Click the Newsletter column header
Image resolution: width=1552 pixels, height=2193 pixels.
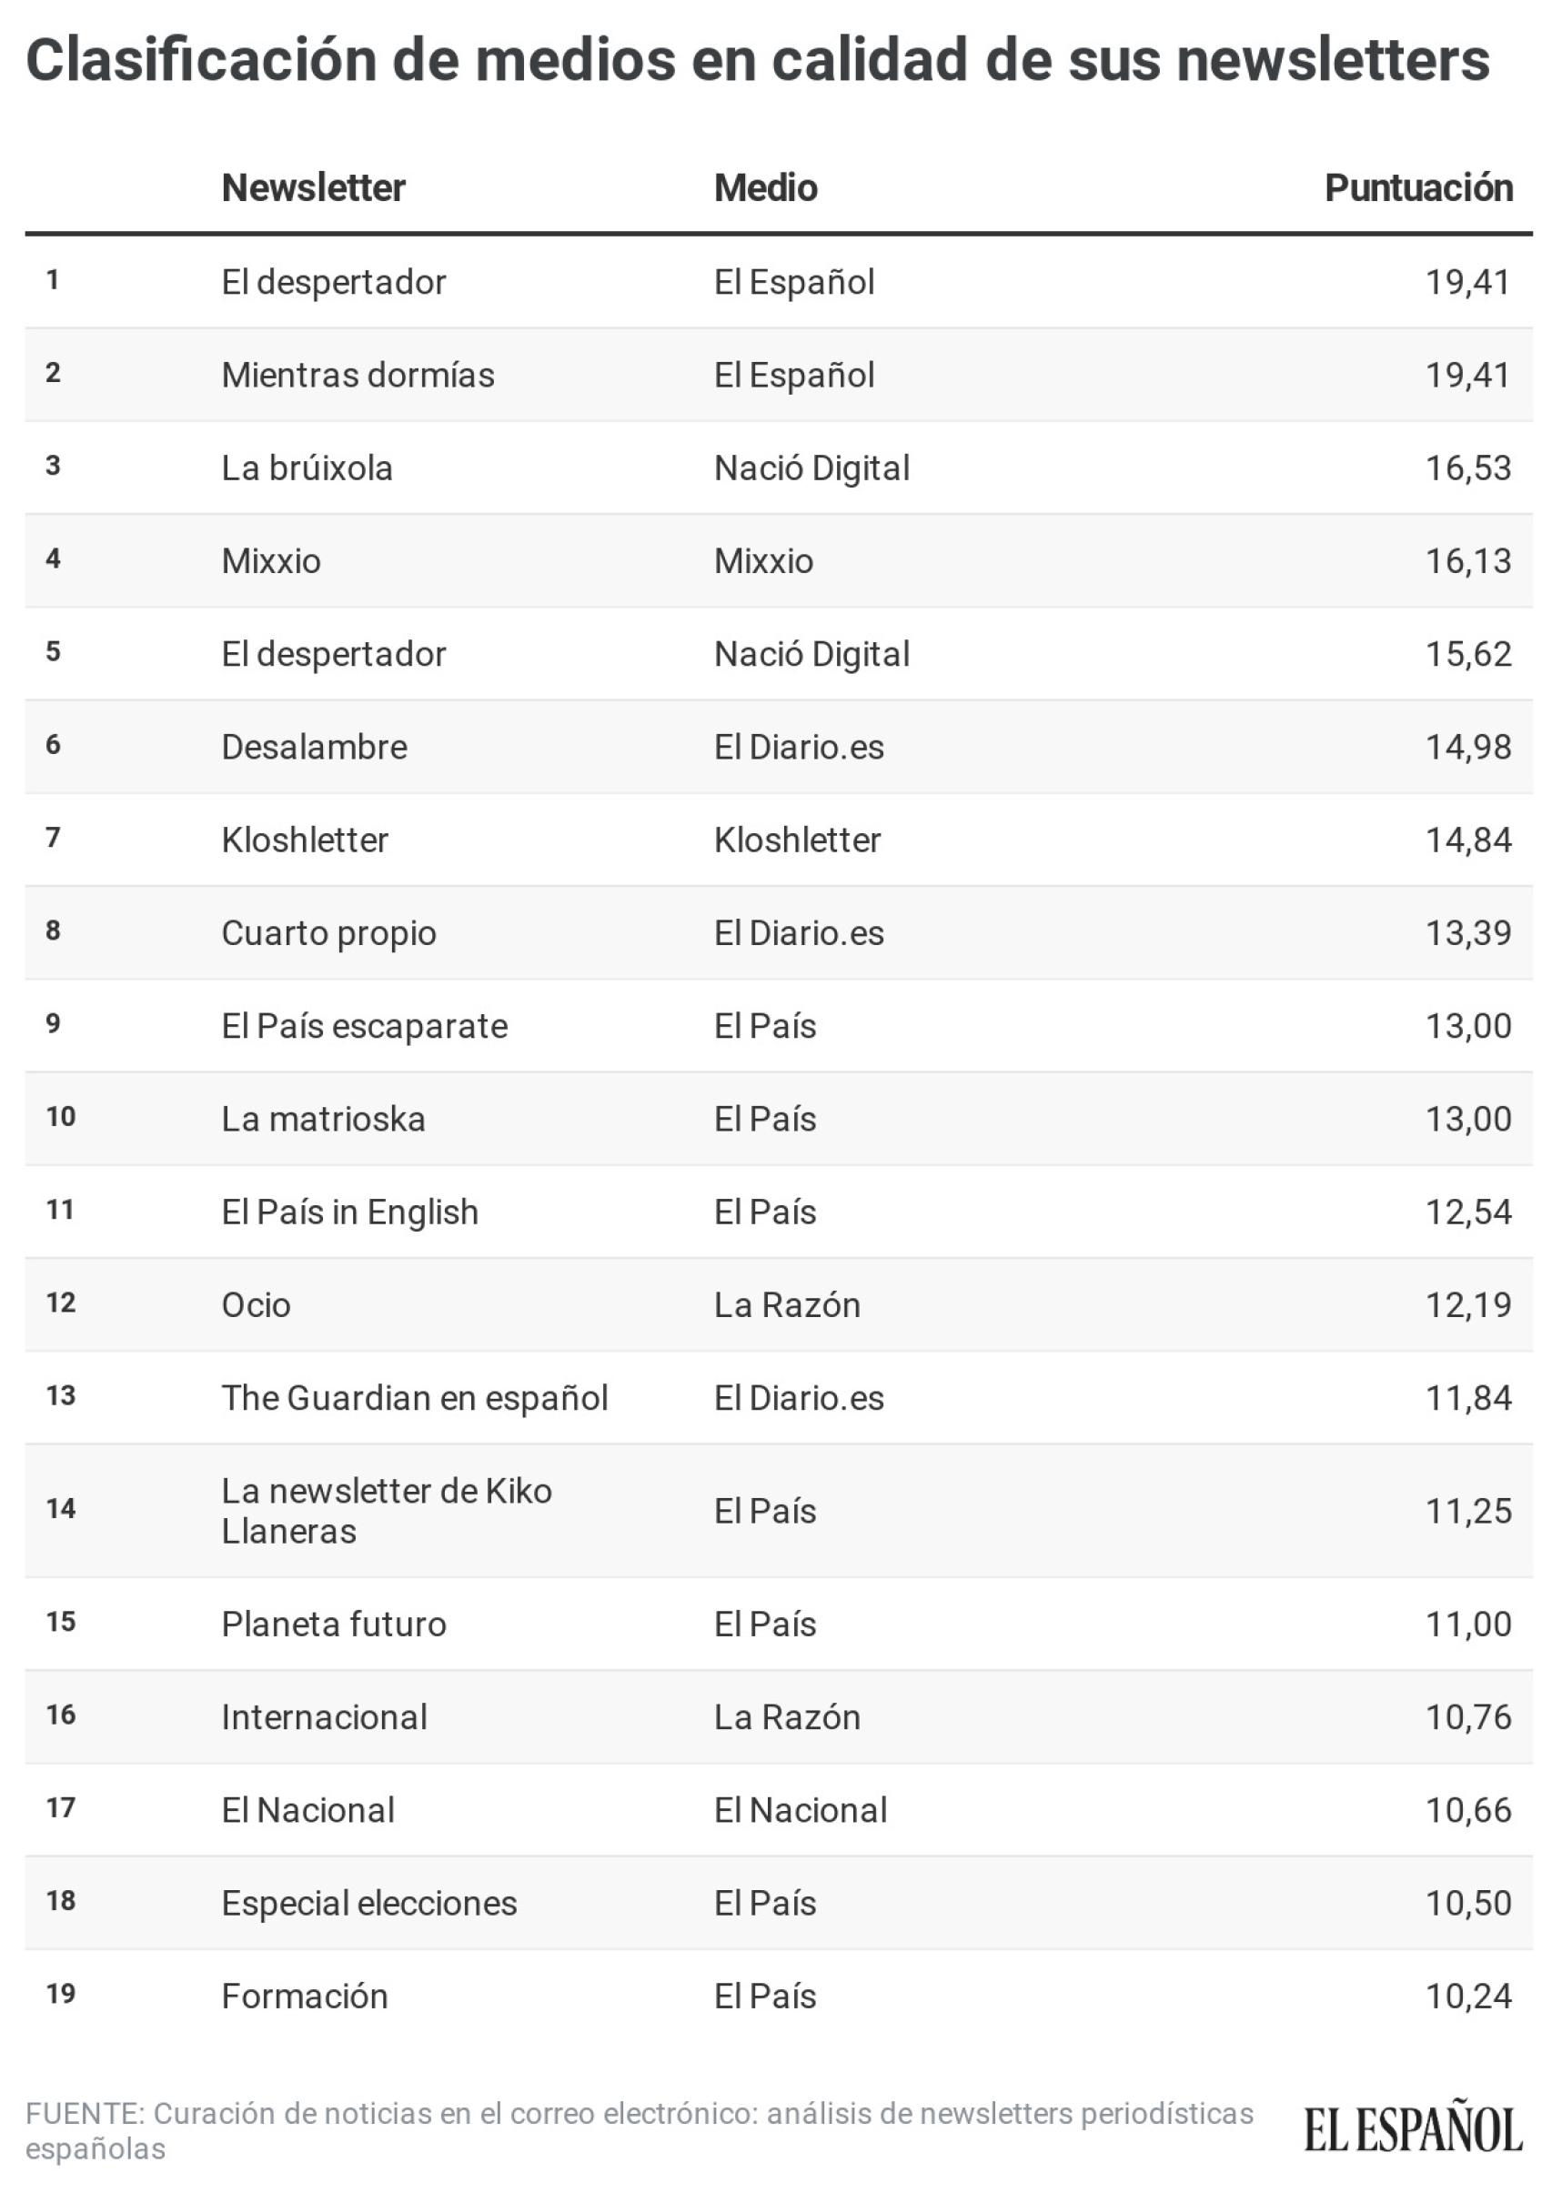[x=314, y=188]
